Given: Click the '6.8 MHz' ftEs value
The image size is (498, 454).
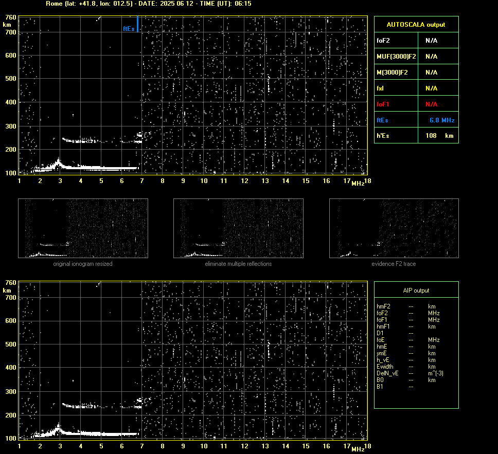Looking at the screenshot, I should (x=442, y=120).
